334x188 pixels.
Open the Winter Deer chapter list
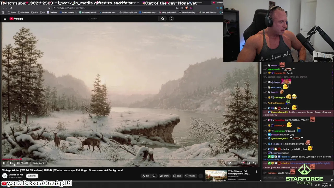click(x=39, y=163)
